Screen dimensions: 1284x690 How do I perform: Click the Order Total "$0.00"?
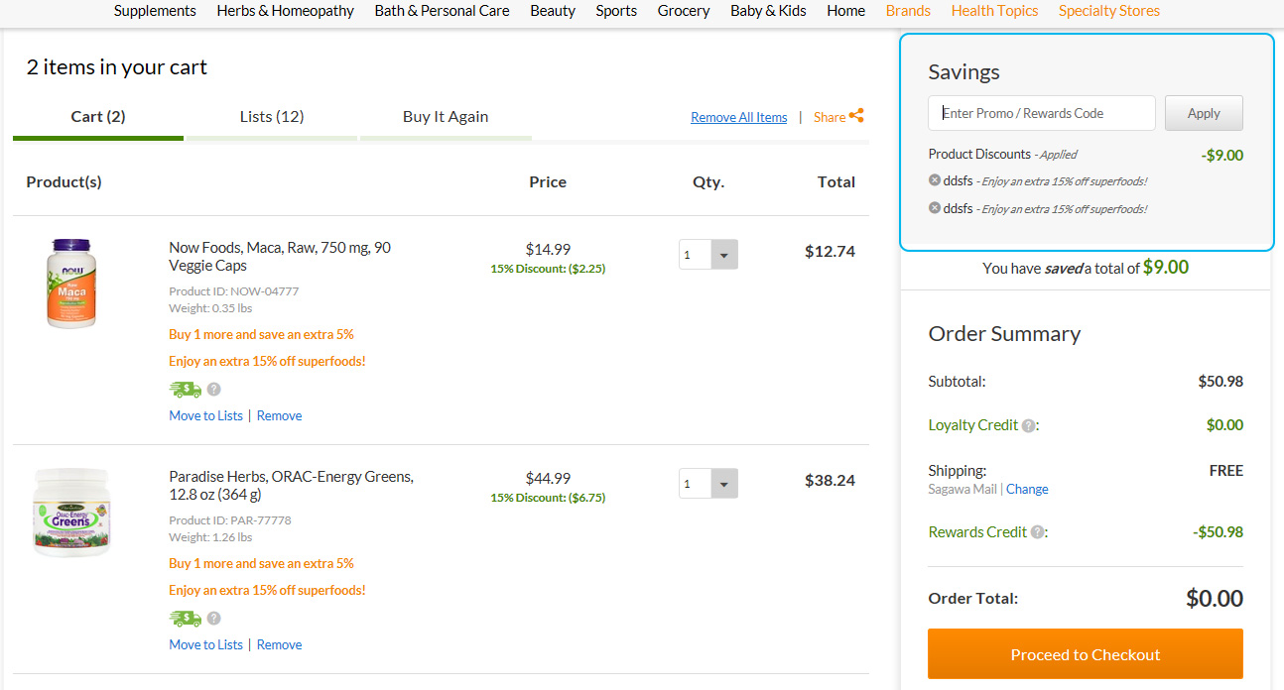click(1215, 599)
